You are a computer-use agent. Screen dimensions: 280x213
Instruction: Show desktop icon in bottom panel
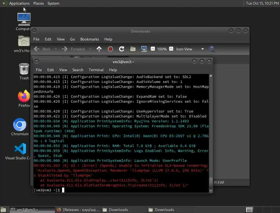3,210
